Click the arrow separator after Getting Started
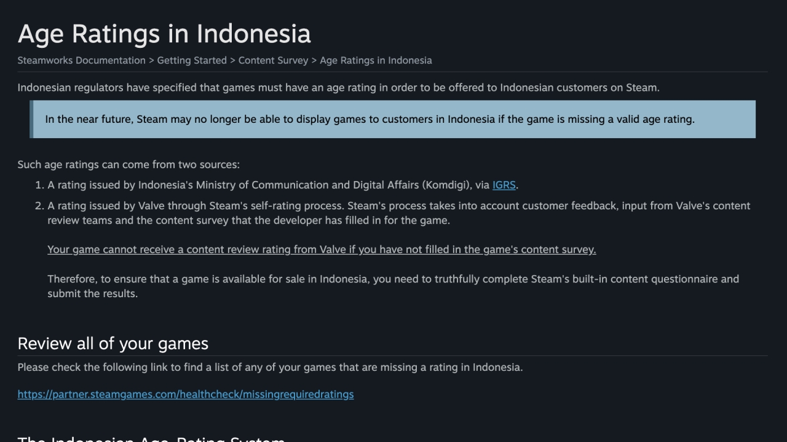The height and width of the screenshot is (442, 787). pyautogui.click(x=232, y=60)
